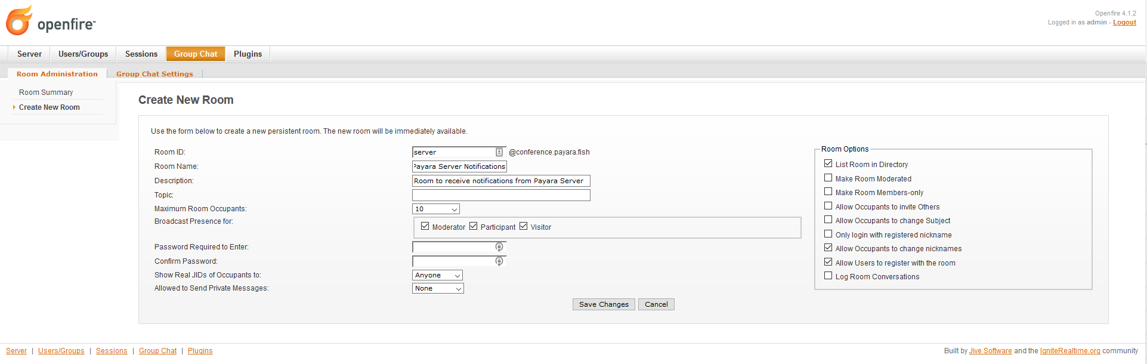Open Allowed to Send Private Messages dropdown
This screenshot has width=1147, height=364.
coord(437,288)
